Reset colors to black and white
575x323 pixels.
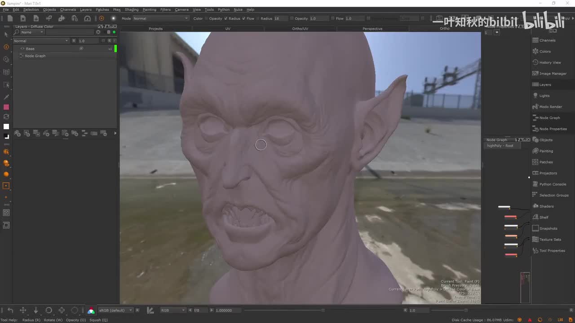tap(6, 136)
